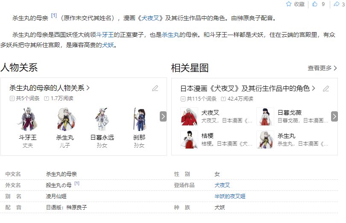Screen dimensions: 346x223
Task: Click the next arrow in 相关星图 carousel
Action: (334, 116)
